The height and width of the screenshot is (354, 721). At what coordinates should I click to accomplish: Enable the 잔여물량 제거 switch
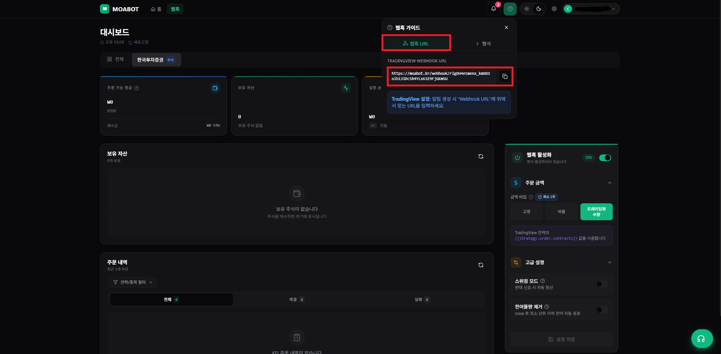tap(602, 310)
